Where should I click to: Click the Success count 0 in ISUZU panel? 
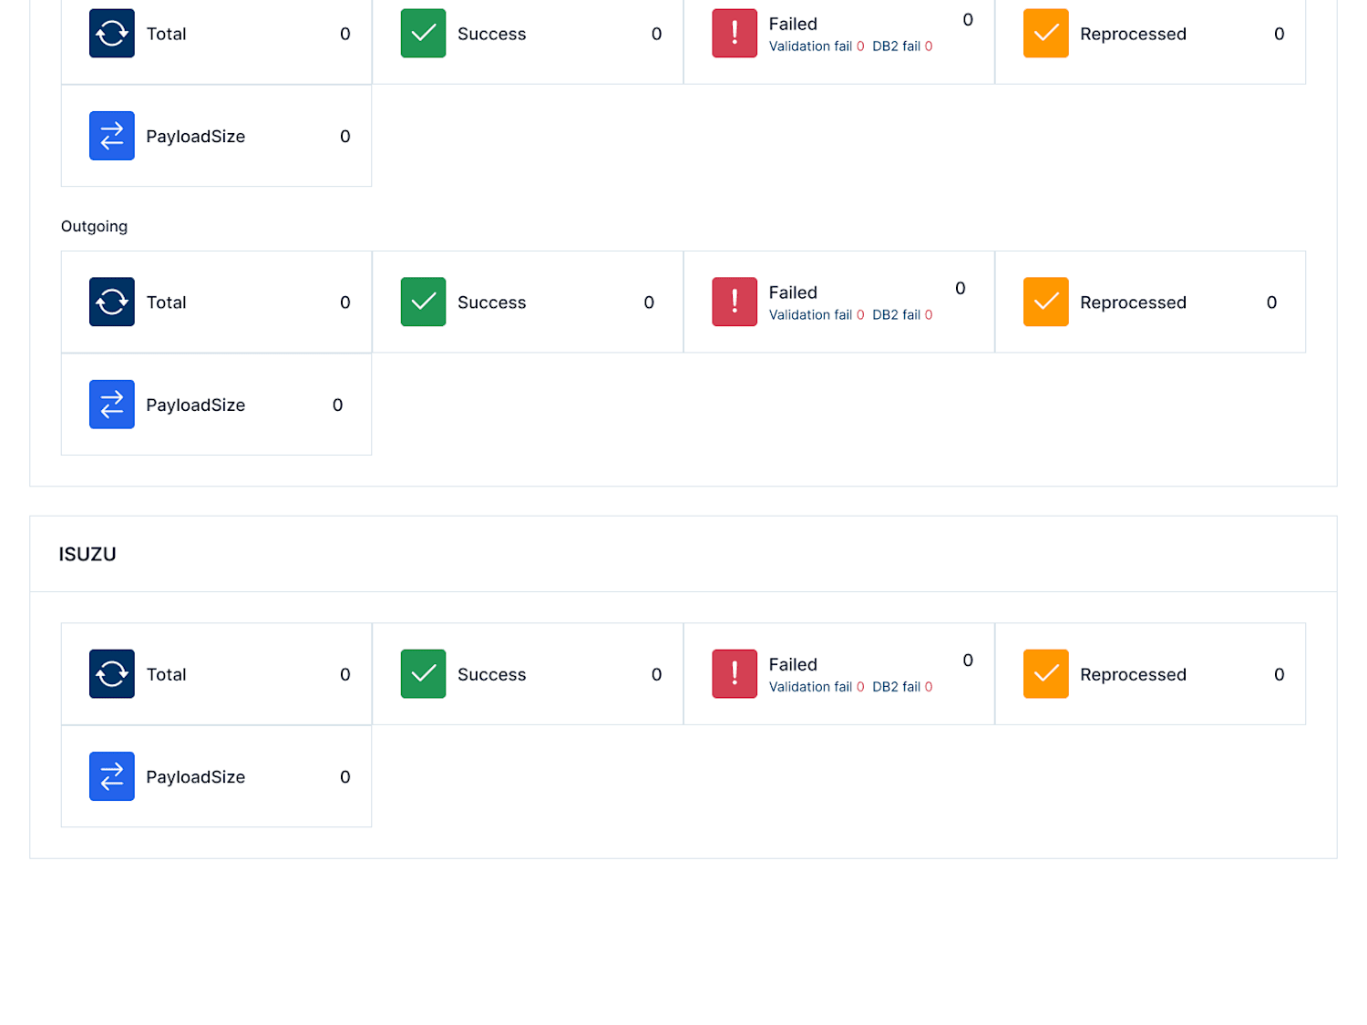pyautogui.click(x=656, y=674)
